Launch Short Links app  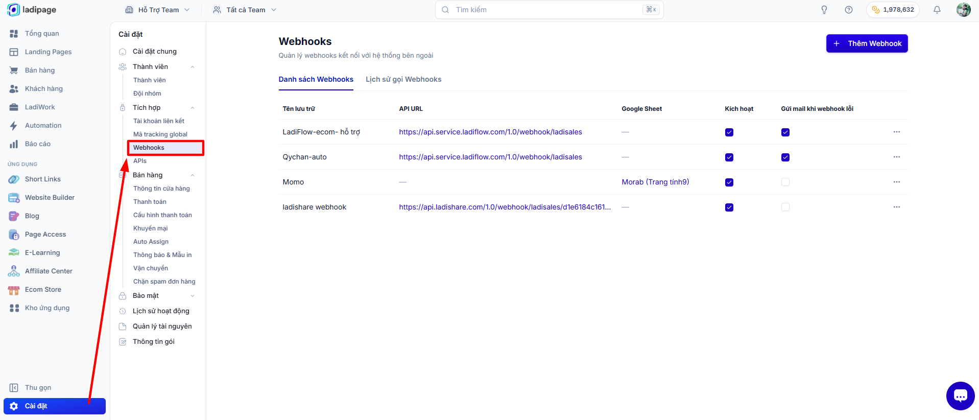tap(43, 179)
